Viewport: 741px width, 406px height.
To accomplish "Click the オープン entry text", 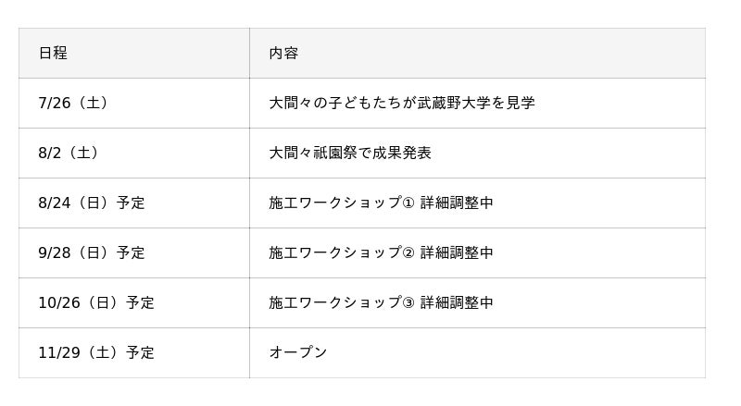I will coord(298,353).
